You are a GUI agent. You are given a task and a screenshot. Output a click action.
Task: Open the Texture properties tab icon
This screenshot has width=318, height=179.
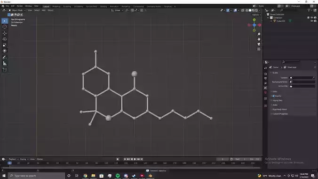[265, 106]
